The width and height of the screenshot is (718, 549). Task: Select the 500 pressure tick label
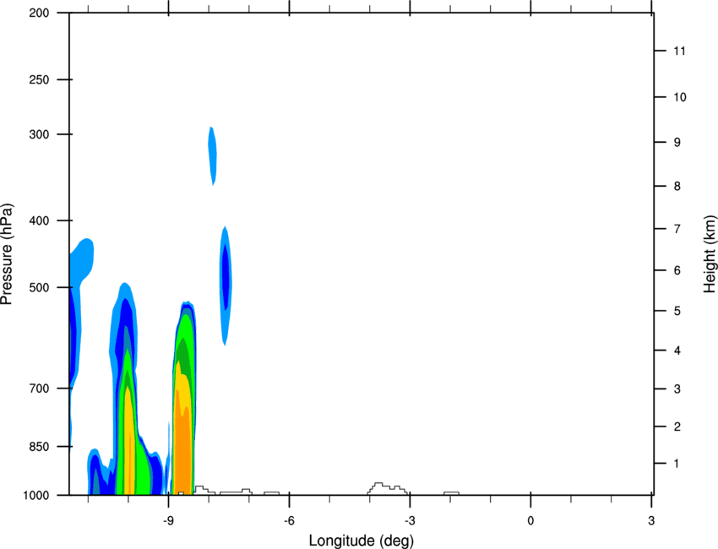[x=39, y=287]
